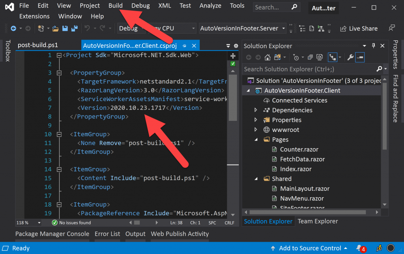Click the Navigate Backward toolbar arrow
This screenshot has width=404, height=254.
coord(13,28)
